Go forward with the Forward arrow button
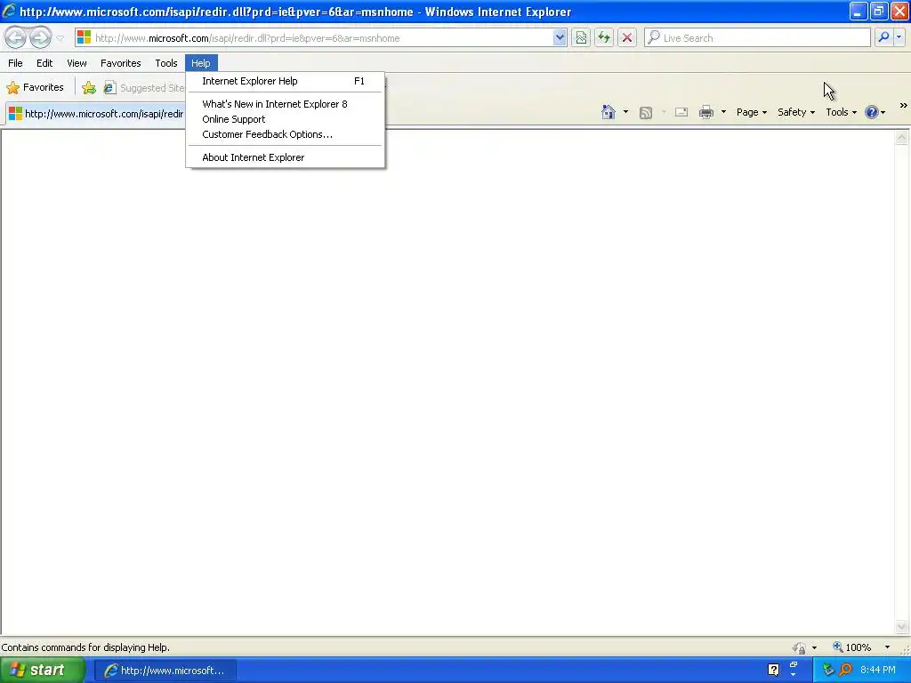This screenshot has width=911, height=683. pos(40,37)
